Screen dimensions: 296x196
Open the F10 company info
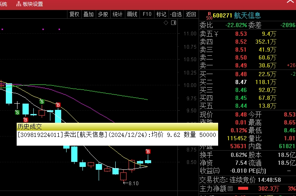(x=147, y=14)
